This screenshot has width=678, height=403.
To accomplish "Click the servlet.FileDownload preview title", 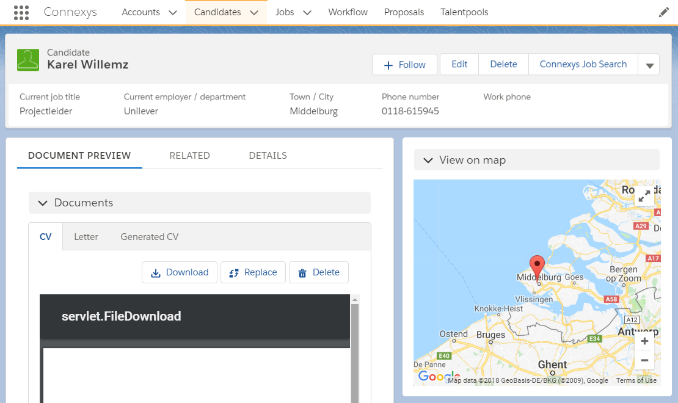I will pyautogui.click(x=121, y=316).
